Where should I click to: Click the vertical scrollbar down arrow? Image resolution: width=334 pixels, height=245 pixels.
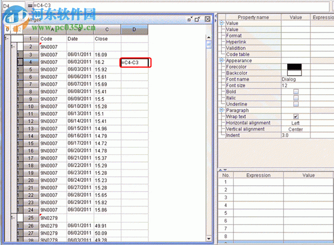pyautogui.click(x=209, y=238)
